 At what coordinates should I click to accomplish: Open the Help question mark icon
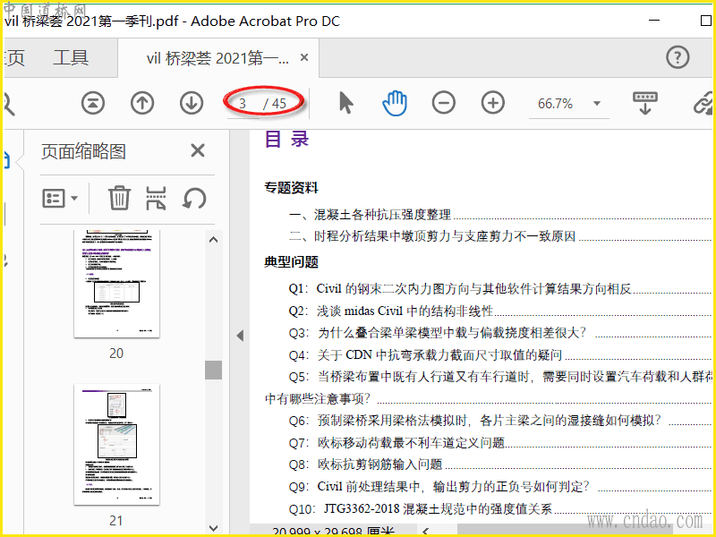pyautogui.click(x=678, y=57)
